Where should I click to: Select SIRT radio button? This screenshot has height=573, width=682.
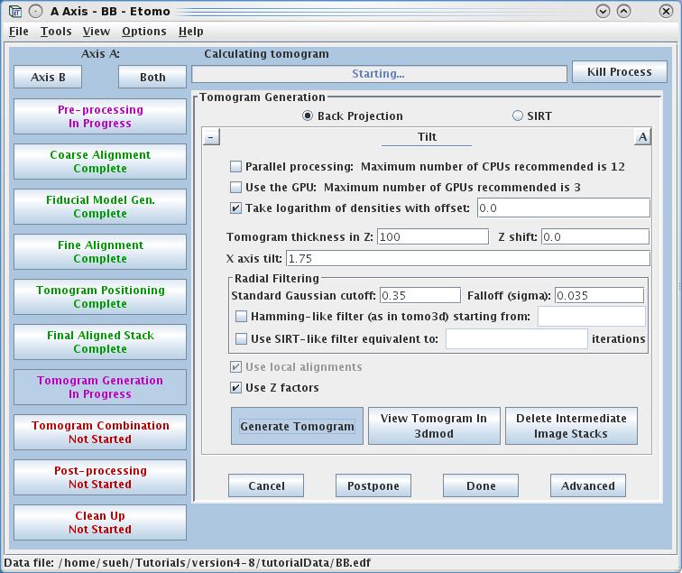point(518,116)
